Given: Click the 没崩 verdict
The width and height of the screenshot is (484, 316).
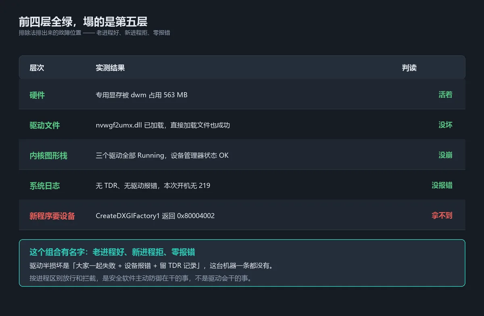Looking at the screenshot, I should pyautogui.click(x=445, y=155).
